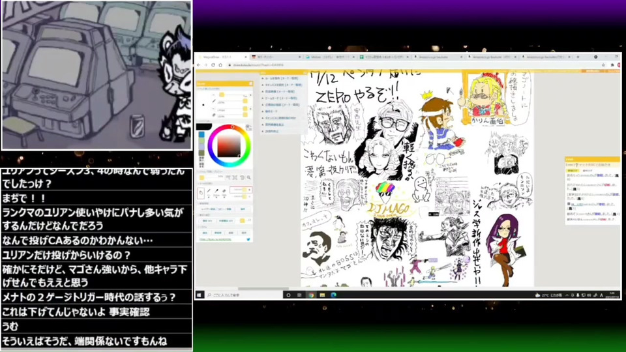Click the flip canvas icon in navigator row
Image resolution: width=626 pixels, height=352 pixels.
228,177
